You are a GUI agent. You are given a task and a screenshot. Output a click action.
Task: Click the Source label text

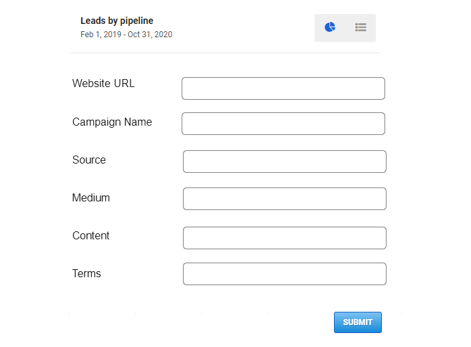(x=89, y=160)
